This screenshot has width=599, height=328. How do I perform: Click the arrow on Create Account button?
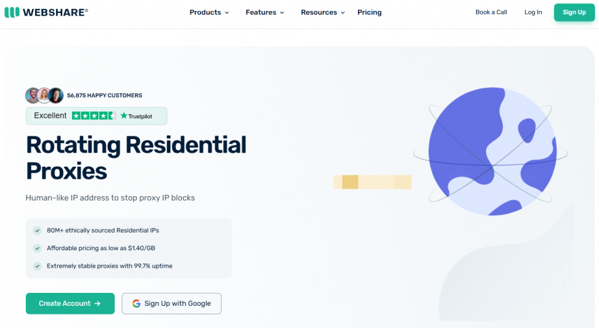(x=98, y=303)
